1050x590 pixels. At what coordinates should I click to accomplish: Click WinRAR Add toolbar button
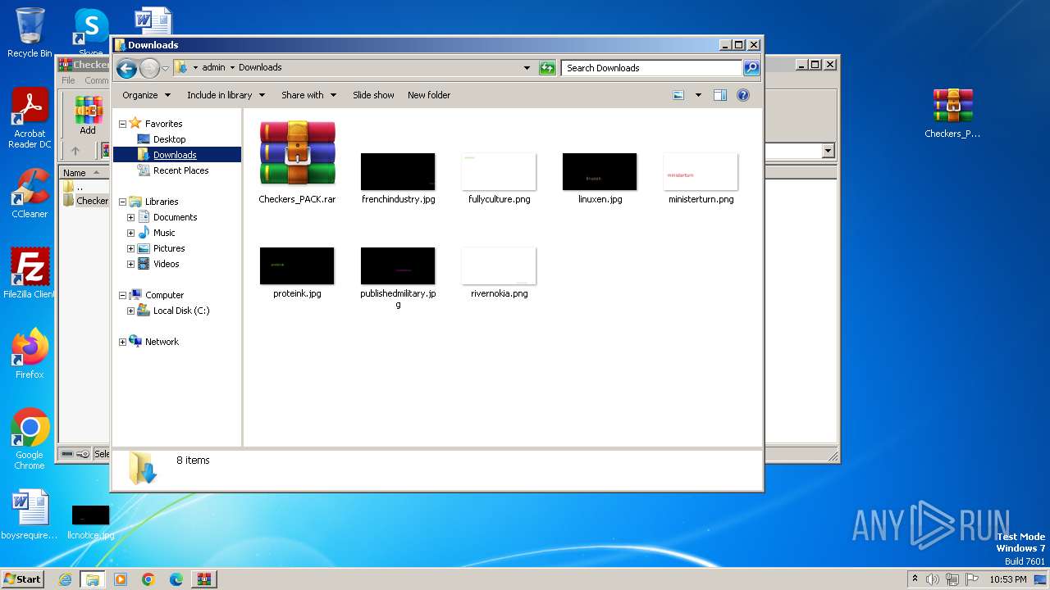point(88,116)
